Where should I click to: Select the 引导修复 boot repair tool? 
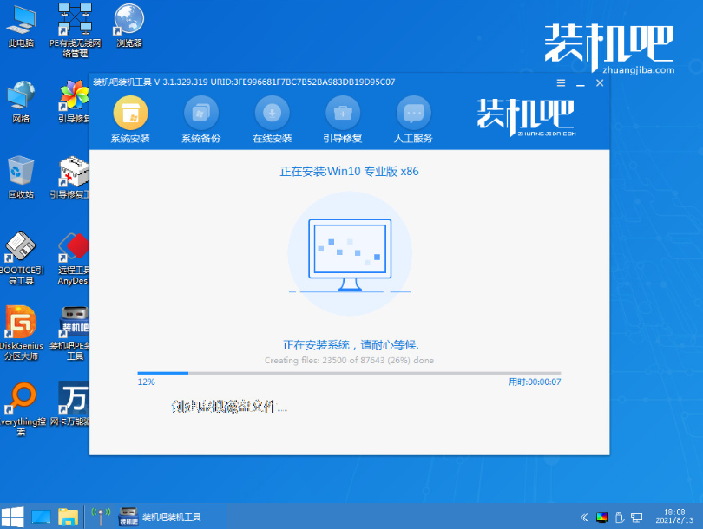[x=342, y=119]
